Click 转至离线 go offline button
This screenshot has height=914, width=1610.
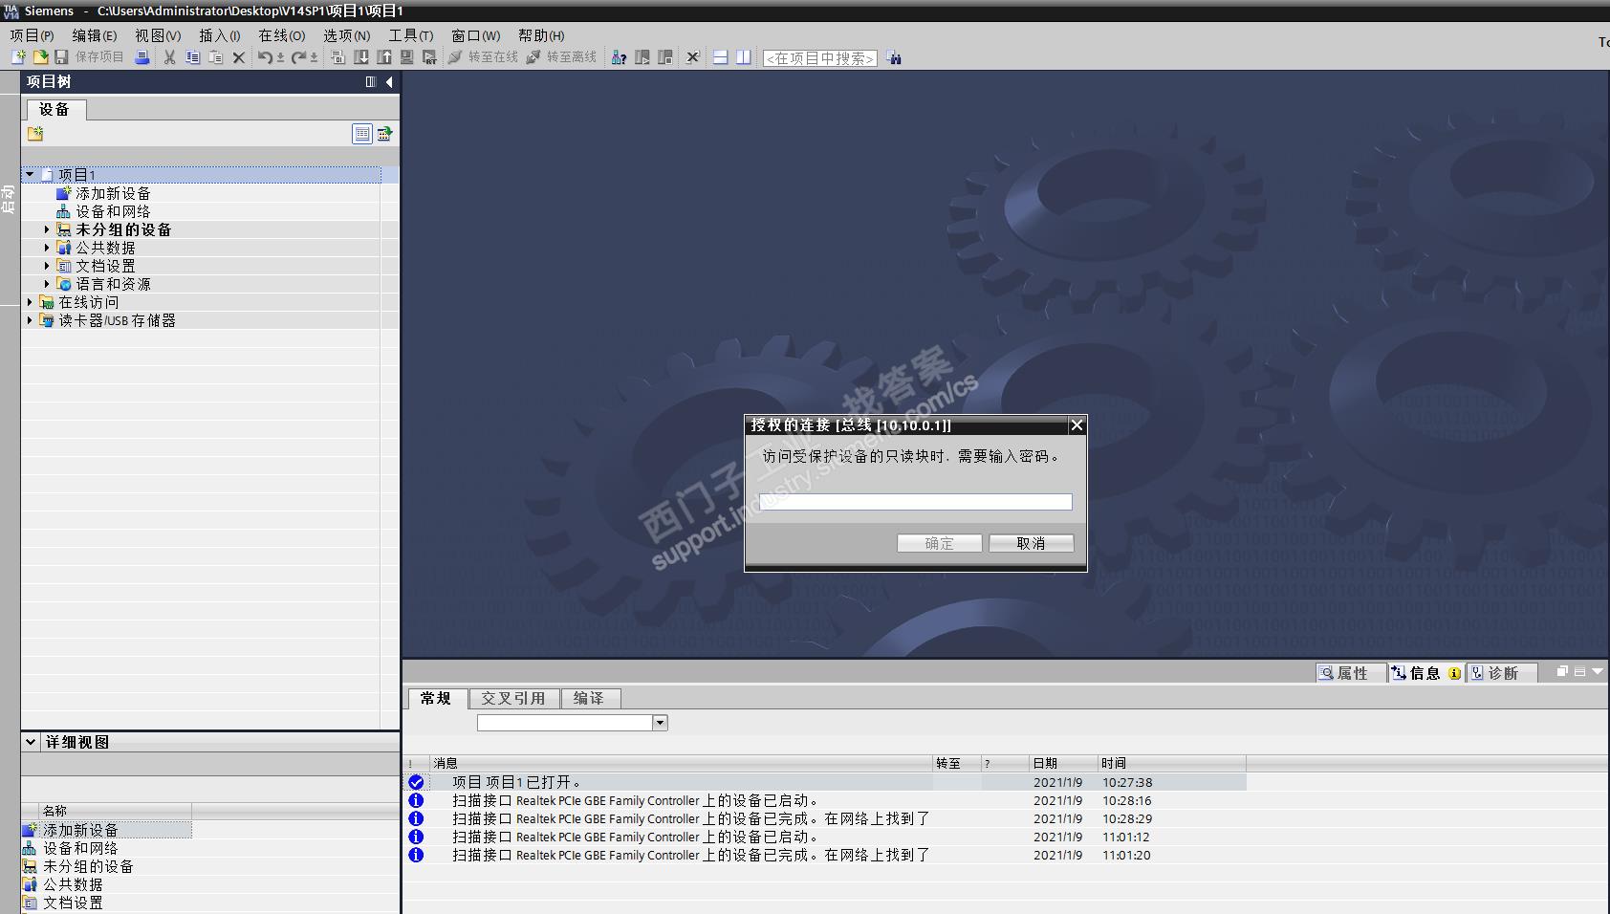[561, 57]
